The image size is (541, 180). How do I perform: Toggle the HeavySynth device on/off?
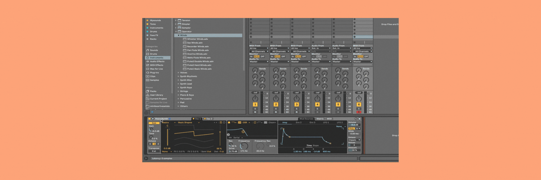coord(149,119)
